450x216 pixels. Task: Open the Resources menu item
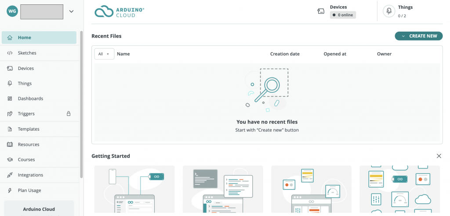(x=29, y=145)
